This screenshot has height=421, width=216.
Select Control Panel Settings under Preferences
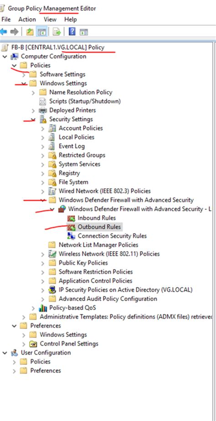coord(69,344)
